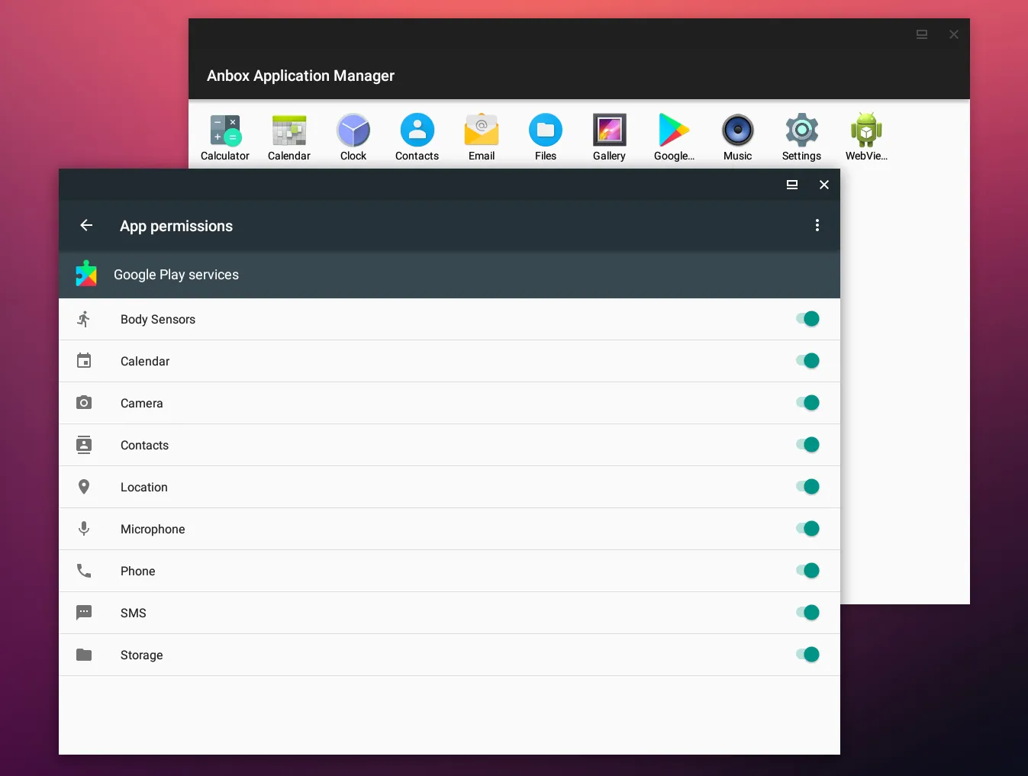The image size is (1028, 776).
Task: Maximize the App permissions window
Action: pos(792,185)
